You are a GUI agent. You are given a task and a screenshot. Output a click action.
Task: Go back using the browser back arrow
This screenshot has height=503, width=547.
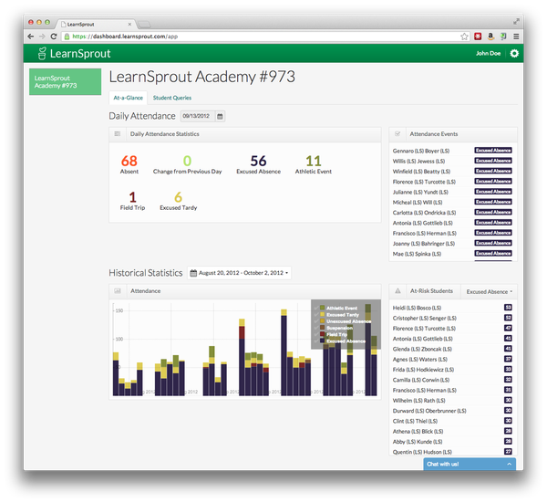click(31, 37)
